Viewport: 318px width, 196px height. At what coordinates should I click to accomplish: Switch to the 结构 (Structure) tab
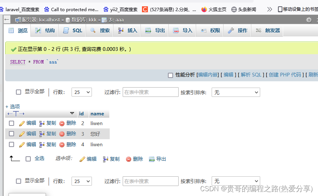[x=45, y=30]
